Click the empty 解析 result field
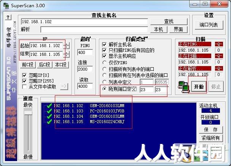This screenshot has width=231, height=166. (x=94, y=30)
